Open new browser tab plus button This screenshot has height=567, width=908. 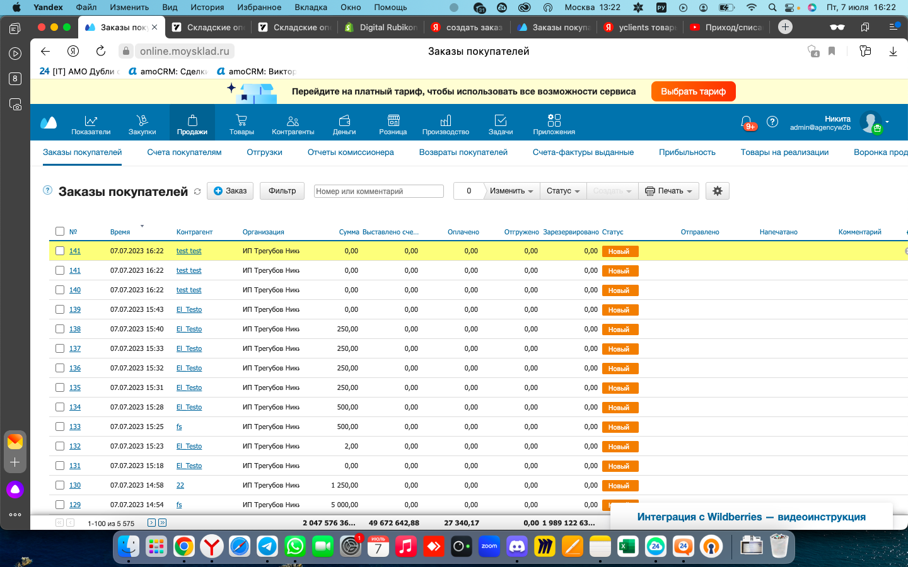tap(785, 27)
